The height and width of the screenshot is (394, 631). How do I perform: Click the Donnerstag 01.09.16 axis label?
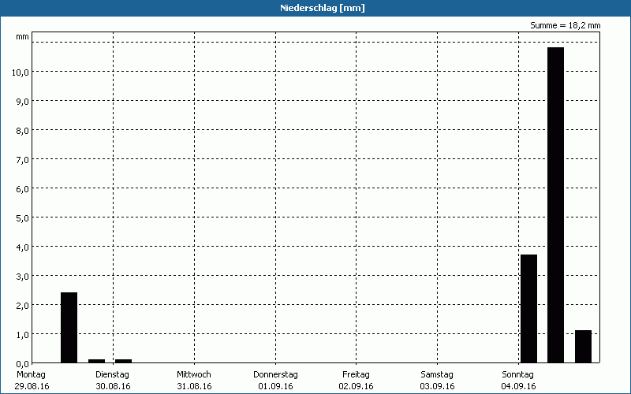point(275,381)
